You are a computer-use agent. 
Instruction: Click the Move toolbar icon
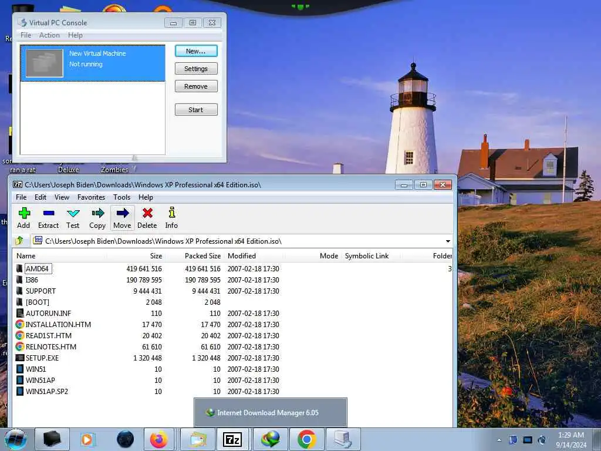click(x=122, y=218)
